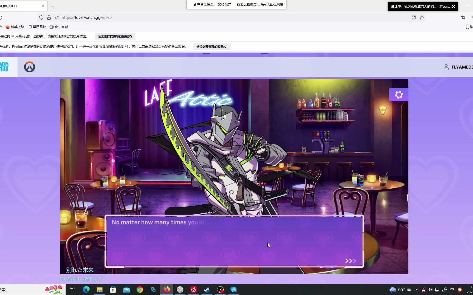Launch Google Chrome from taskbar
473x295 pixels.
pyautogui.click(x=140, y=290)
